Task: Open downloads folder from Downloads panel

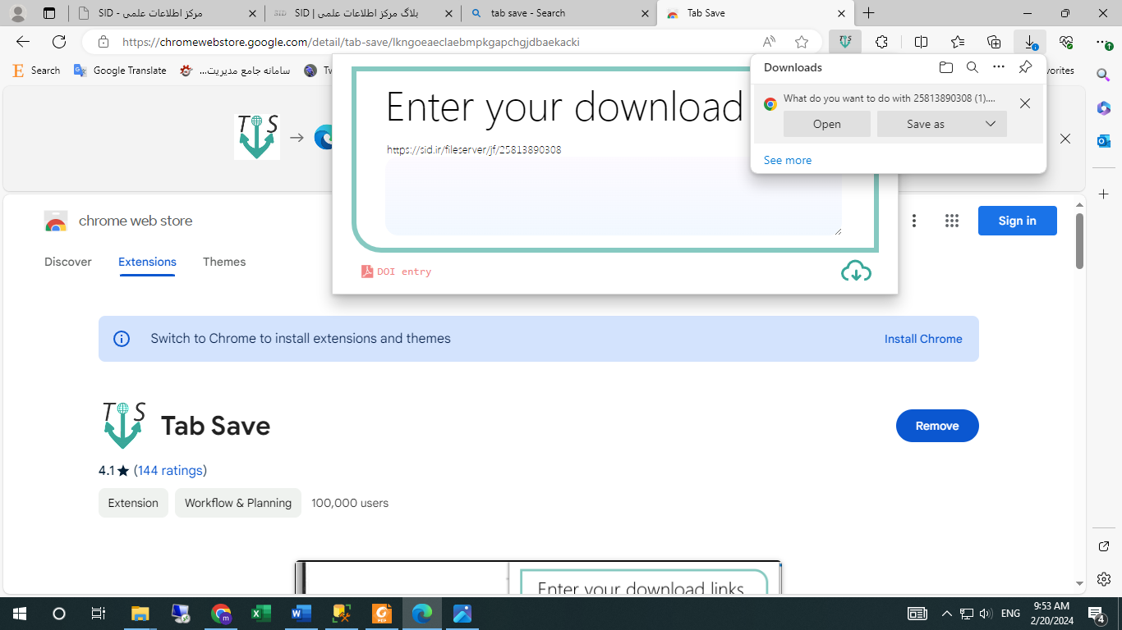Action: (946, 67)
